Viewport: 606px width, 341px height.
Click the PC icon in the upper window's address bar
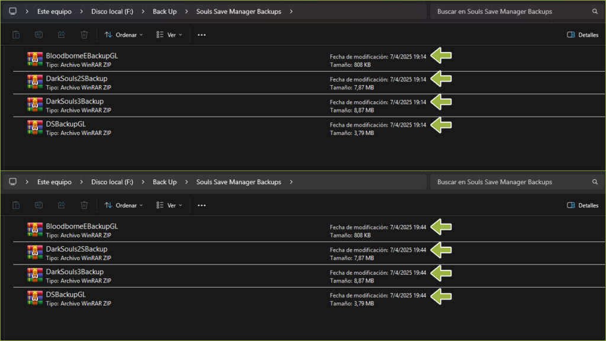point(13,11)
